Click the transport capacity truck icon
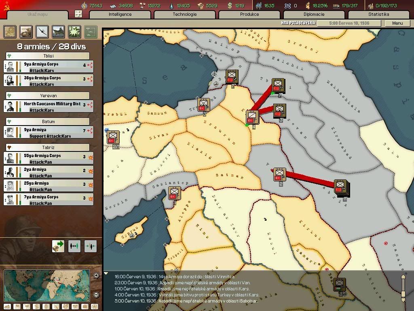The height and width of the screenshot is (311, 414). click(336, 6)
